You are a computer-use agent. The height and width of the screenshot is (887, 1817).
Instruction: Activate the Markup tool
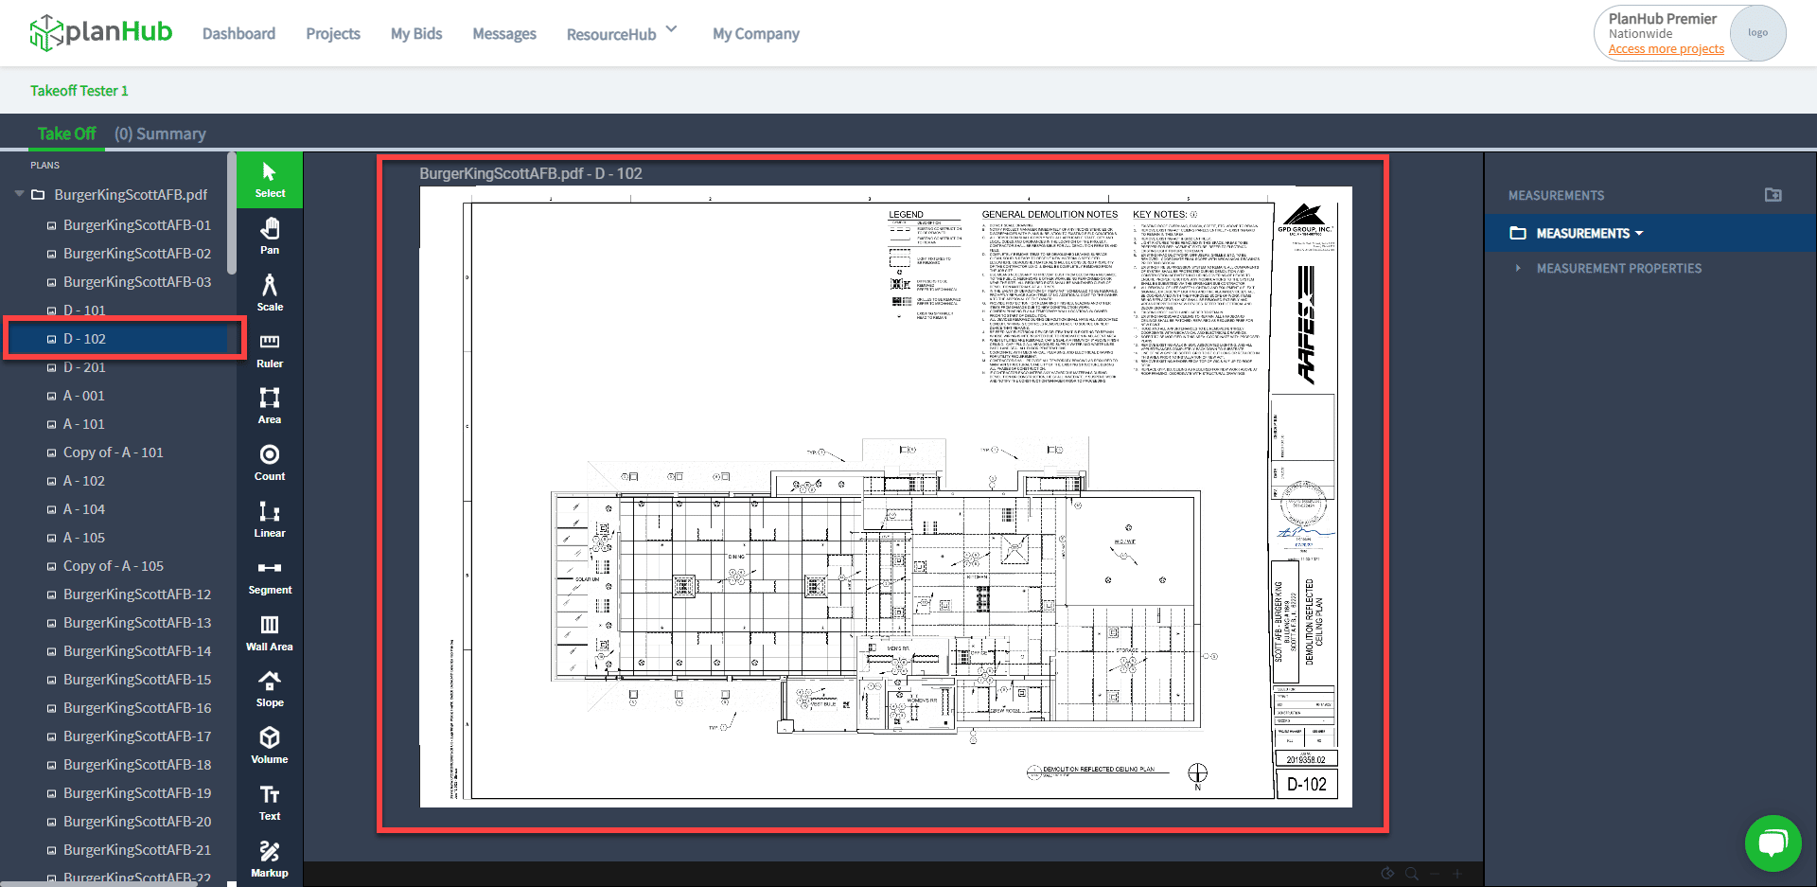click(x=269, y=857)
